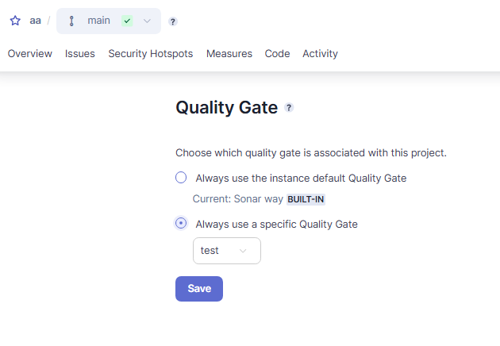Click the aa project breadcrumb link
This screenshot has height=346, width=500.
[x=36, y=21]
